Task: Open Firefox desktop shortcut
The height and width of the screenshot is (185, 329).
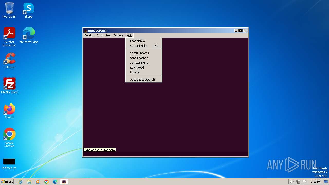Action: point(9,111)
